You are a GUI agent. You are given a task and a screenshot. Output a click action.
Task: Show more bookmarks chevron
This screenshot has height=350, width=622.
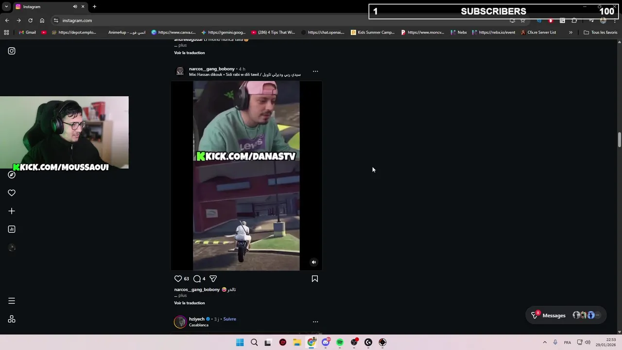(570, 33)
